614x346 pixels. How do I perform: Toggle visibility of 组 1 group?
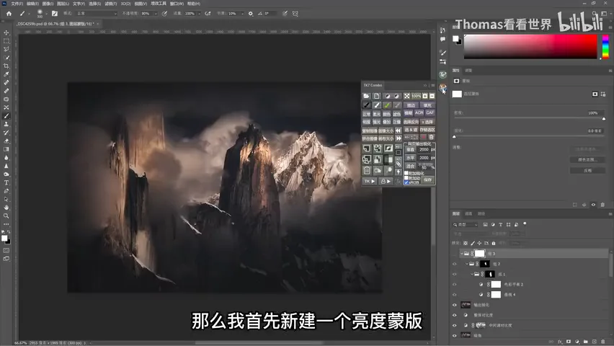pyautogui.click(x=455, y=275)
